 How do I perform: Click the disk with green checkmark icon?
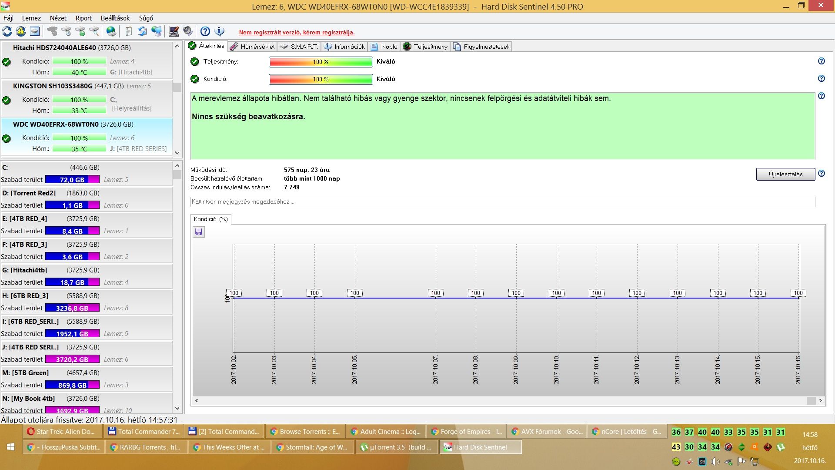(x=80, y=31)
